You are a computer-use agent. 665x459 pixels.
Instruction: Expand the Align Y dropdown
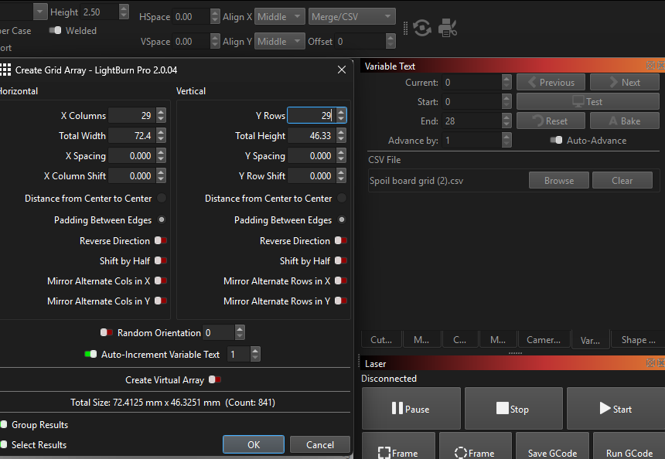280,42
